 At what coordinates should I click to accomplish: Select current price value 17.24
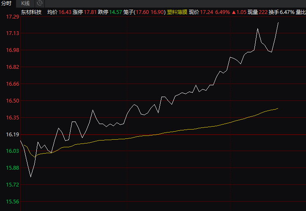coord(207,12)
